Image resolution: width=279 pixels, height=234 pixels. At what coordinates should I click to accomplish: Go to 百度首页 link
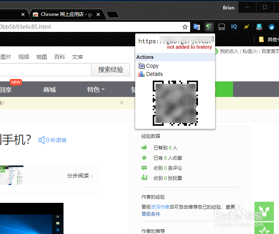click(x=270, y=51)
